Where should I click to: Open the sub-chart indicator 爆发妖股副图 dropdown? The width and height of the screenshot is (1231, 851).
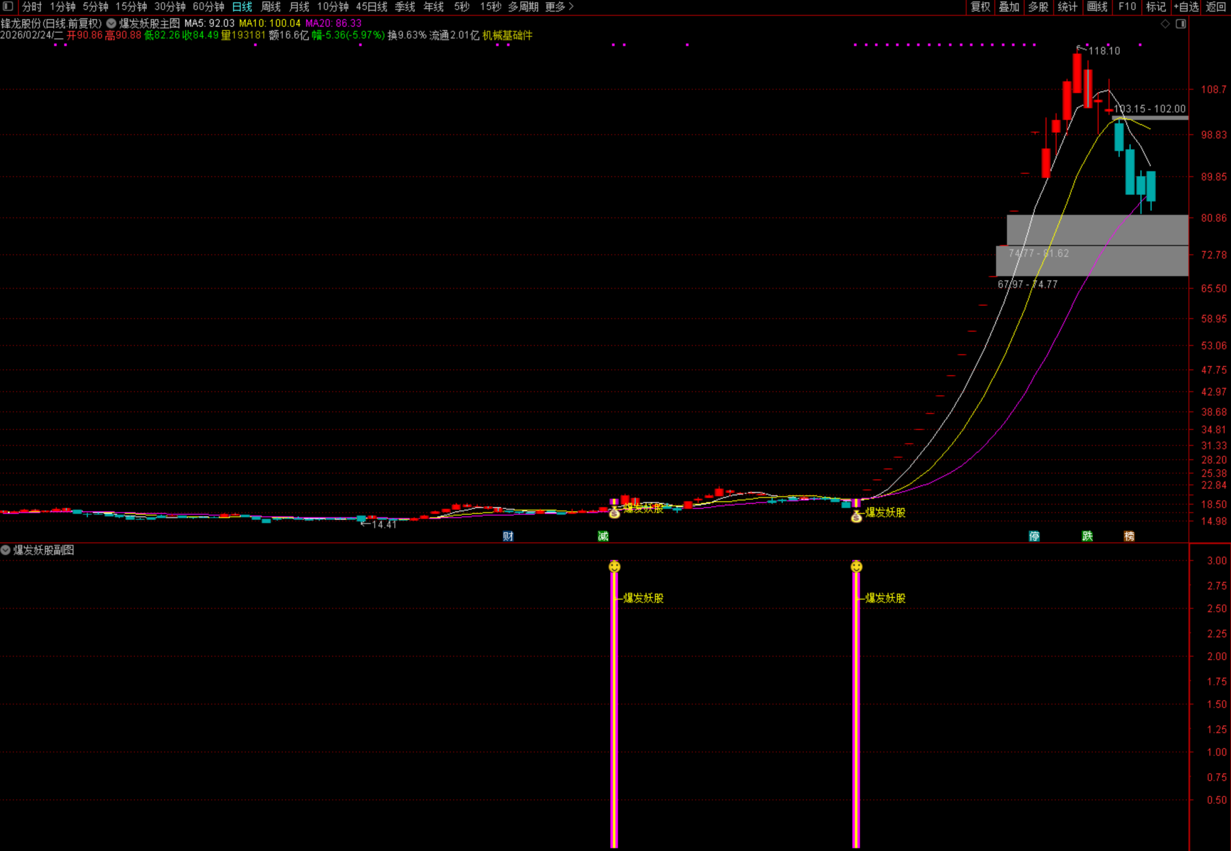tap(5, 550)
